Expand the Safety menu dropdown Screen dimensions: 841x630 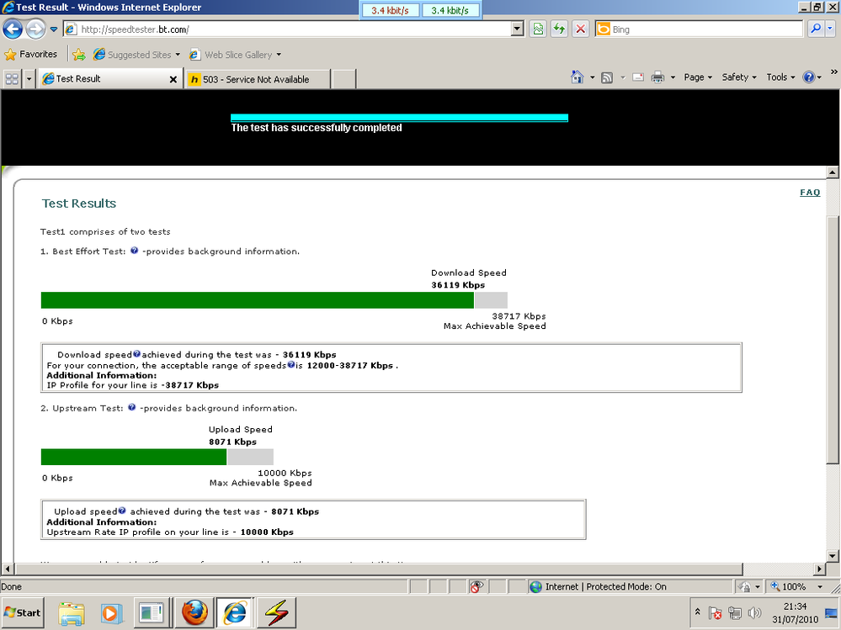[739, 77]
